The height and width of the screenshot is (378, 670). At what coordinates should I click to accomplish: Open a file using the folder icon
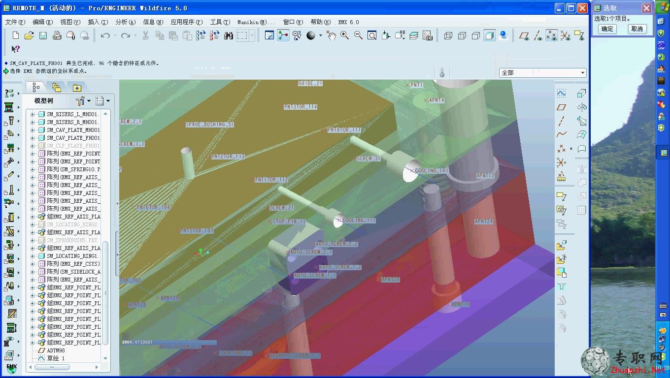pos(29,35)
